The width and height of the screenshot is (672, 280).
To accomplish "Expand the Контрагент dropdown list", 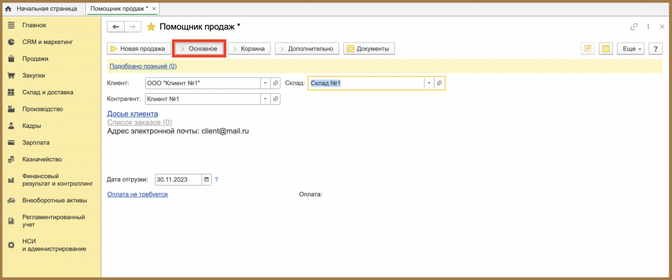I will pos(265,99).
